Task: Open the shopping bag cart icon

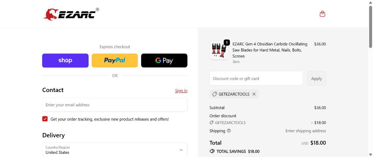Action: [322, 14]
